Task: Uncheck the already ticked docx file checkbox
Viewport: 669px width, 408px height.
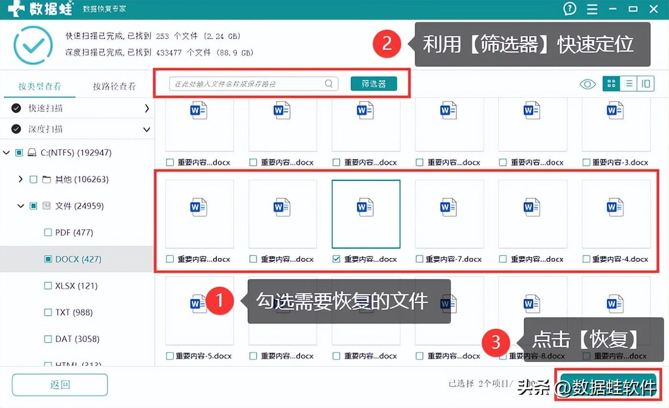Action: coord(336,259)
